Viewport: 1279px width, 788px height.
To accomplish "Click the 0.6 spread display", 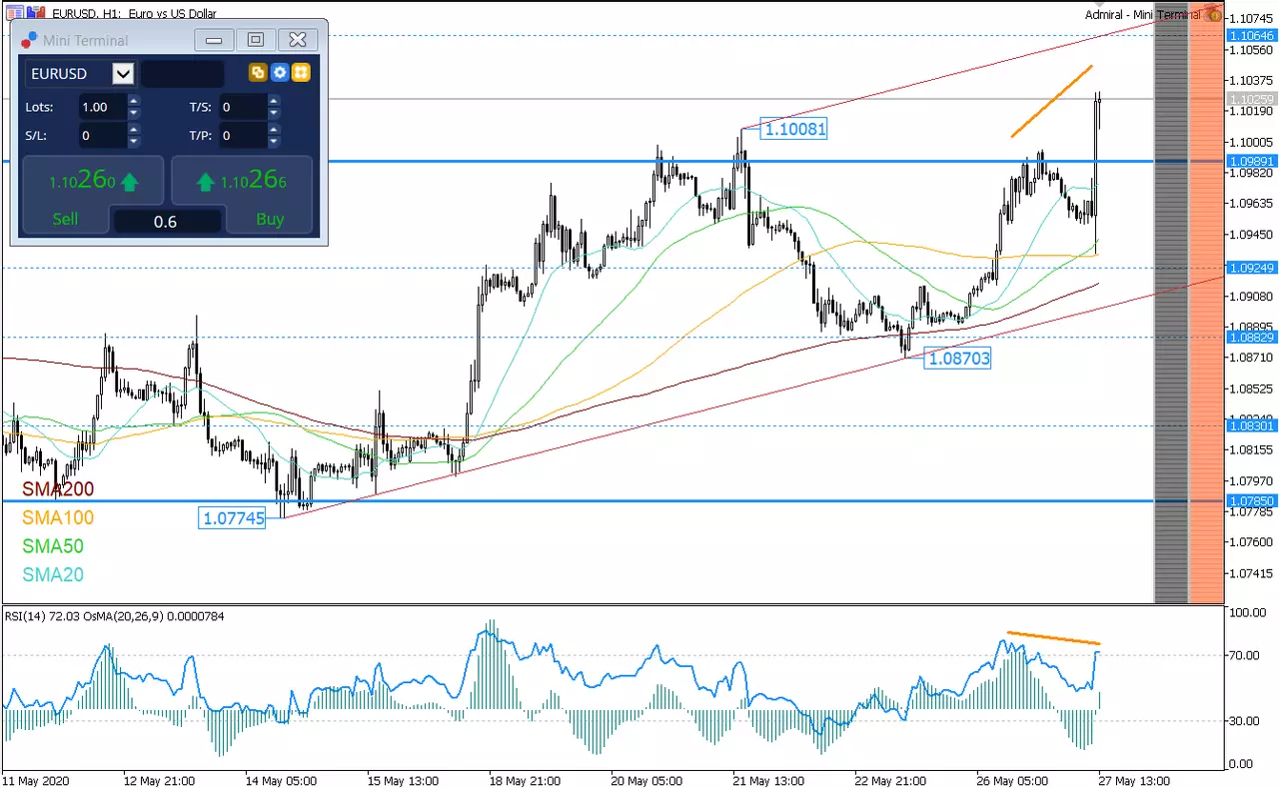I will [x=166, y=222].
